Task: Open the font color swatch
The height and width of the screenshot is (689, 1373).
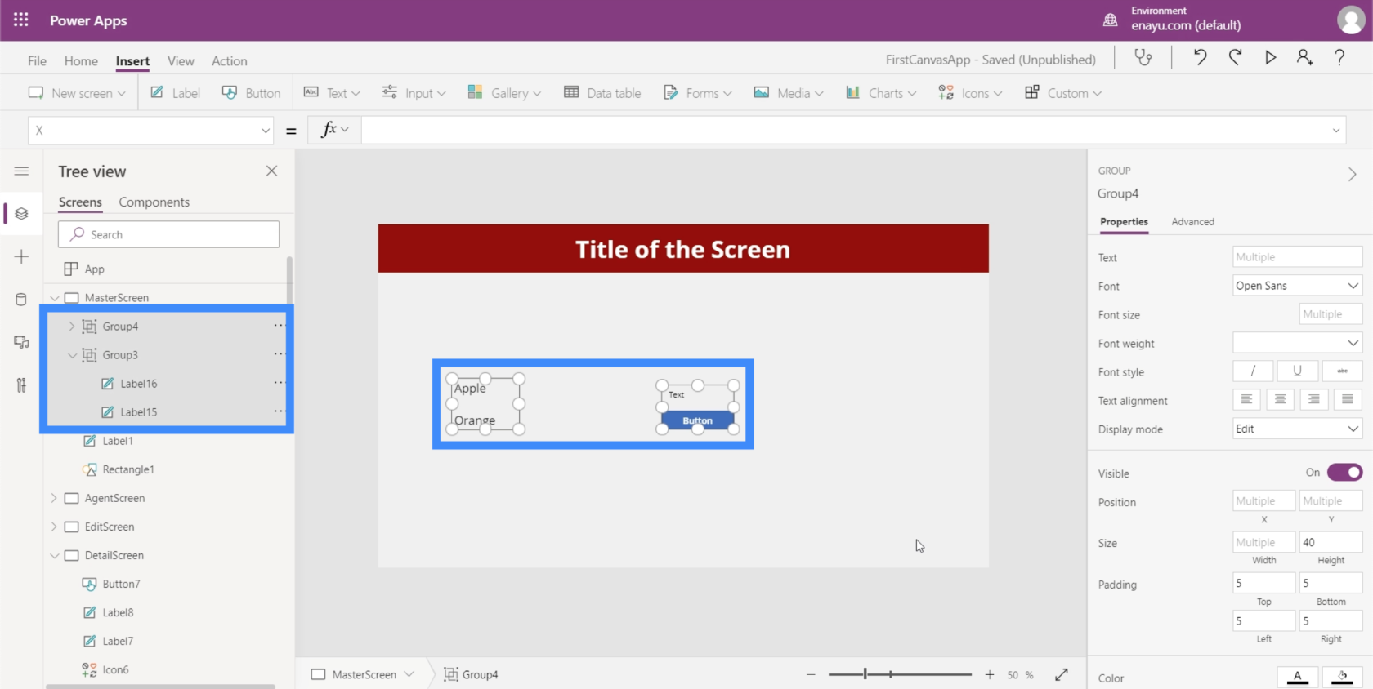Action: [1297, 677]
